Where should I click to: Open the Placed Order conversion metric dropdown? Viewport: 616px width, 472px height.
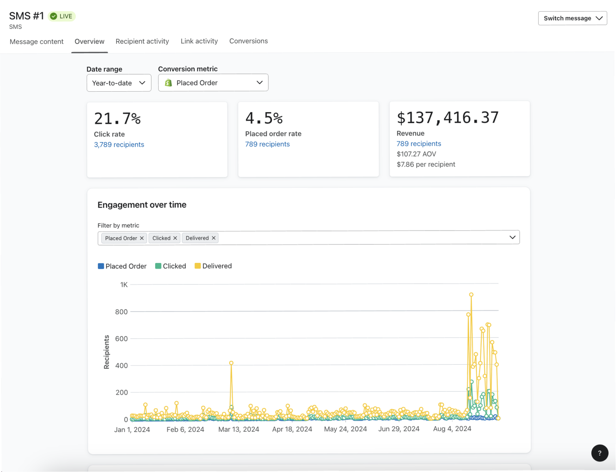click(213, 83)
